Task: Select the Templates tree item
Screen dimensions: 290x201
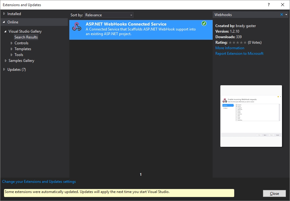Action: 23,49
